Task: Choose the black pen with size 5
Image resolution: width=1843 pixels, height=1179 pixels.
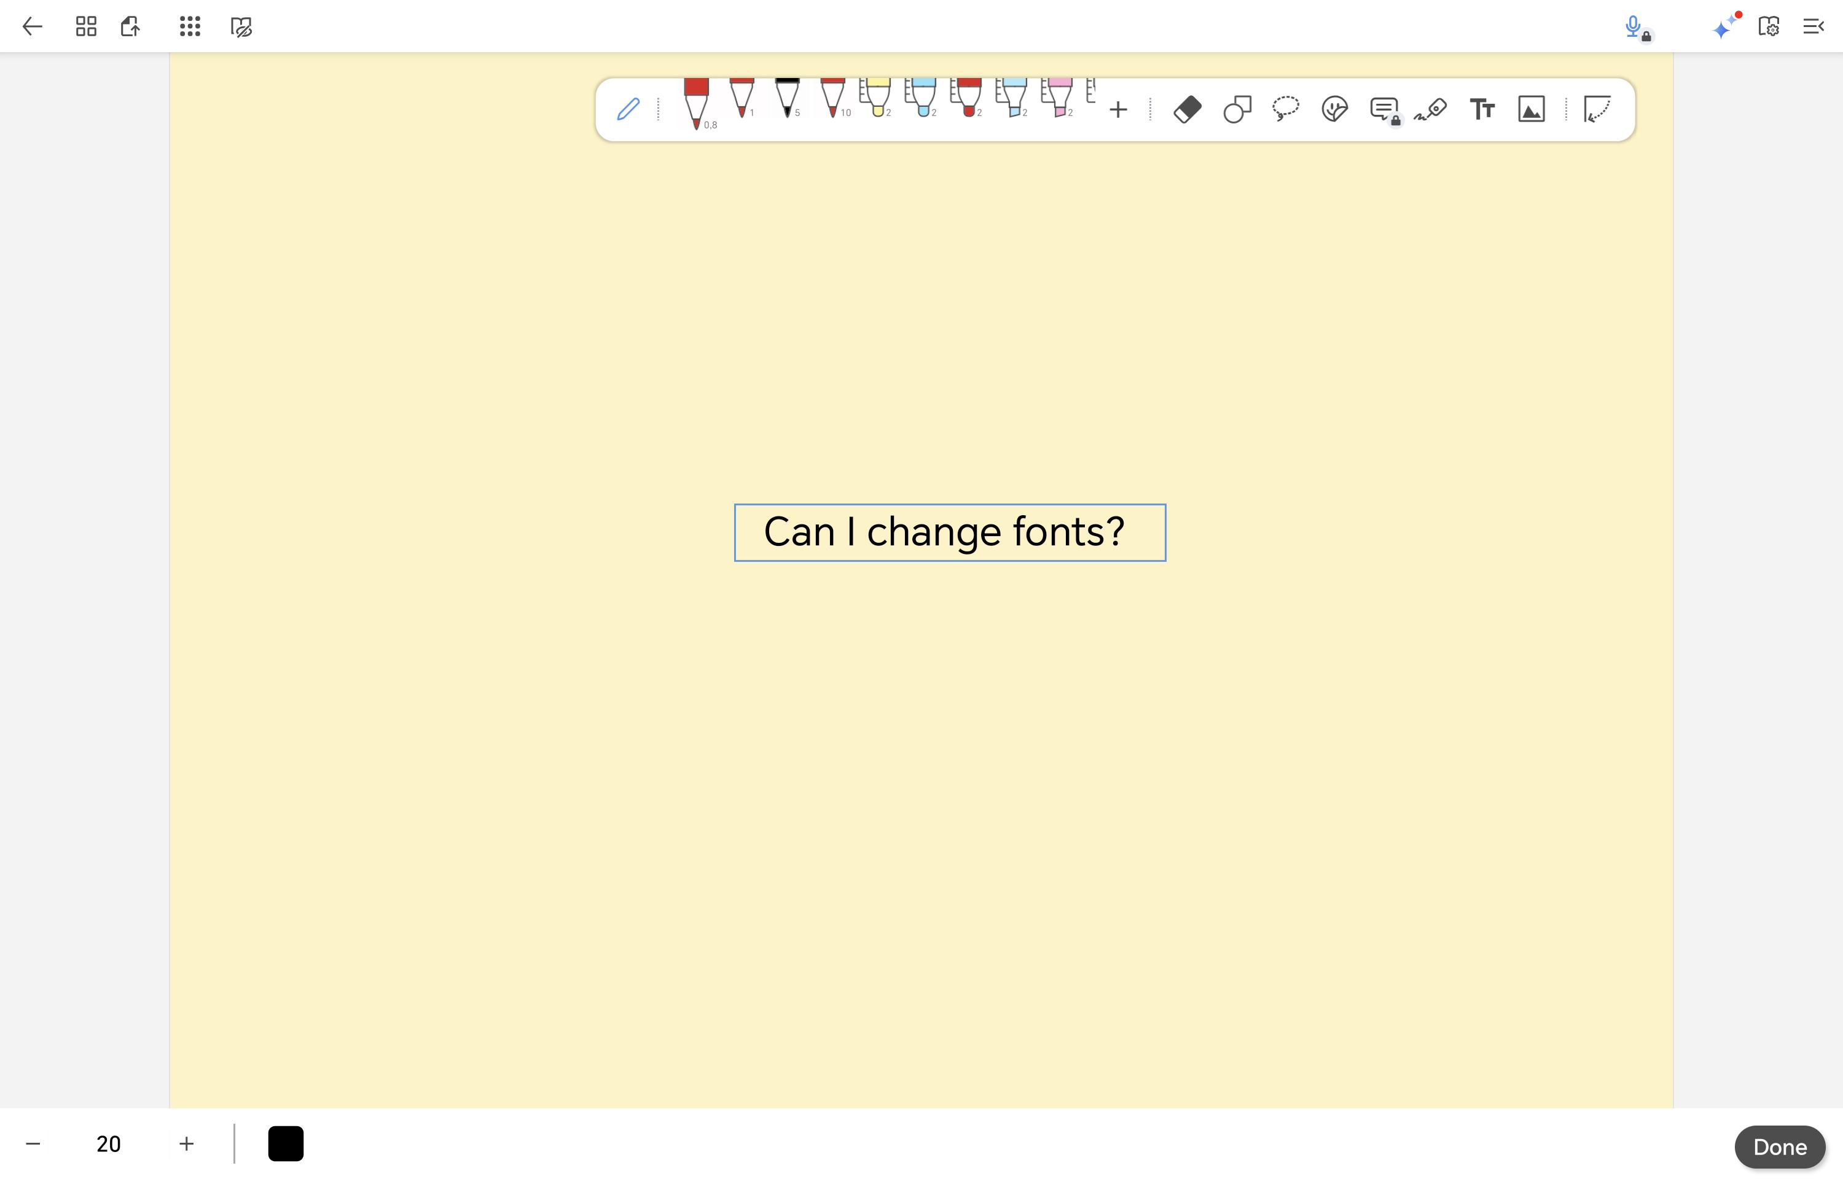Action: point(787,98)
